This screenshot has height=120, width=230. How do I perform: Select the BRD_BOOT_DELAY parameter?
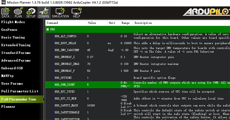coord(65,43)
